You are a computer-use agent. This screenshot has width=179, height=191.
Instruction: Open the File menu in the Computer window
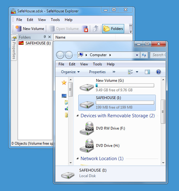click(61, 64)
